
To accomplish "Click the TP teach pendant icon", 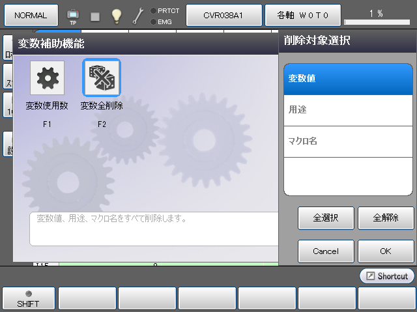I will click(x=73, y=16).
